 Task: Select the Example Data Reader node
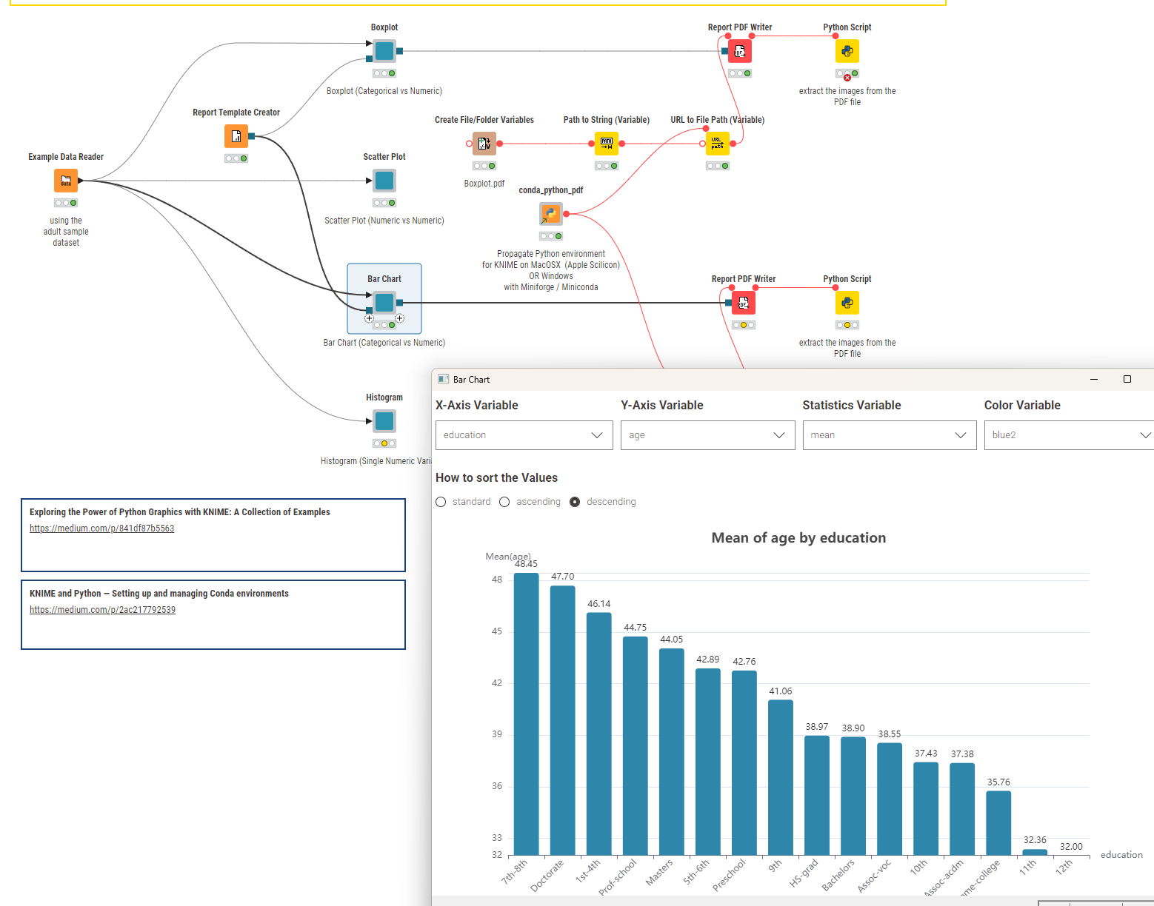coord(66,181)
